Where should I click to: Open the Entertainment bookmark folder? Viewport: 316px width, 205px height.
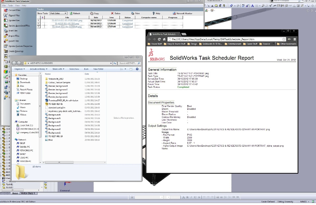[233, 44]
